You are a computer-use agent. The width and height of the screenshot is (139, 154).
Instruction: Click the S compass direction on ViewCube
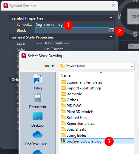[135, 34]
